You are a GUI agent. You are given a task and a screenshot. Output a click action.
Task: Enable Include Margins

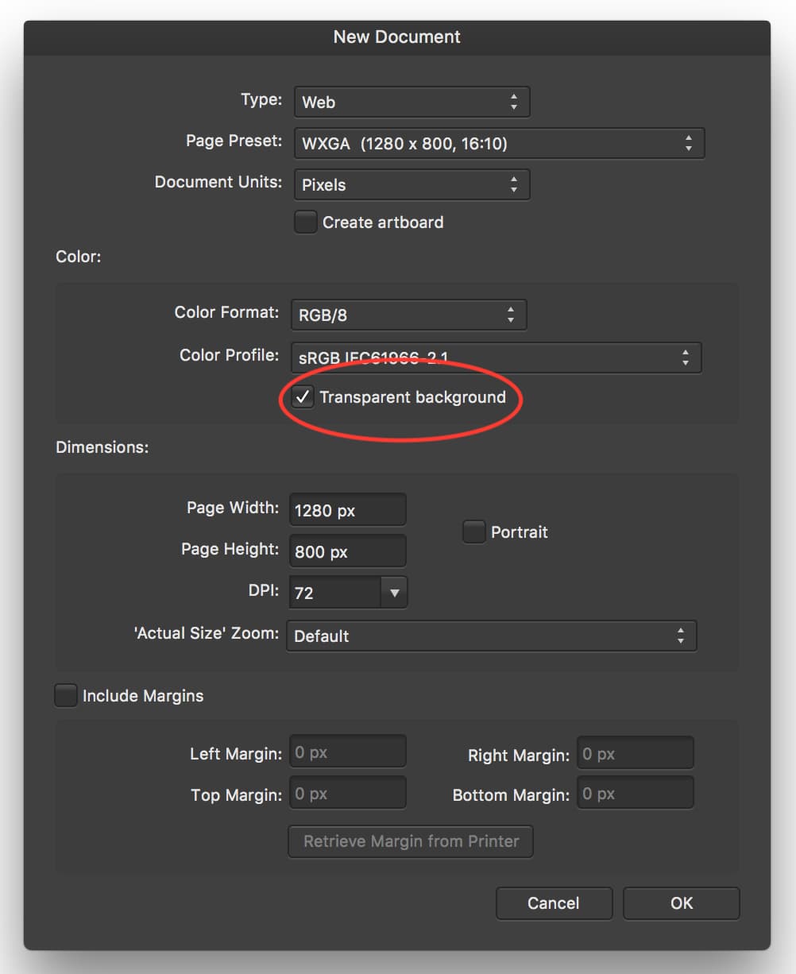65,695
